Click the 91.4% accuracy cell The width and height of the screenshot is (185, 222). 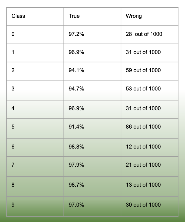pos(76,127)
